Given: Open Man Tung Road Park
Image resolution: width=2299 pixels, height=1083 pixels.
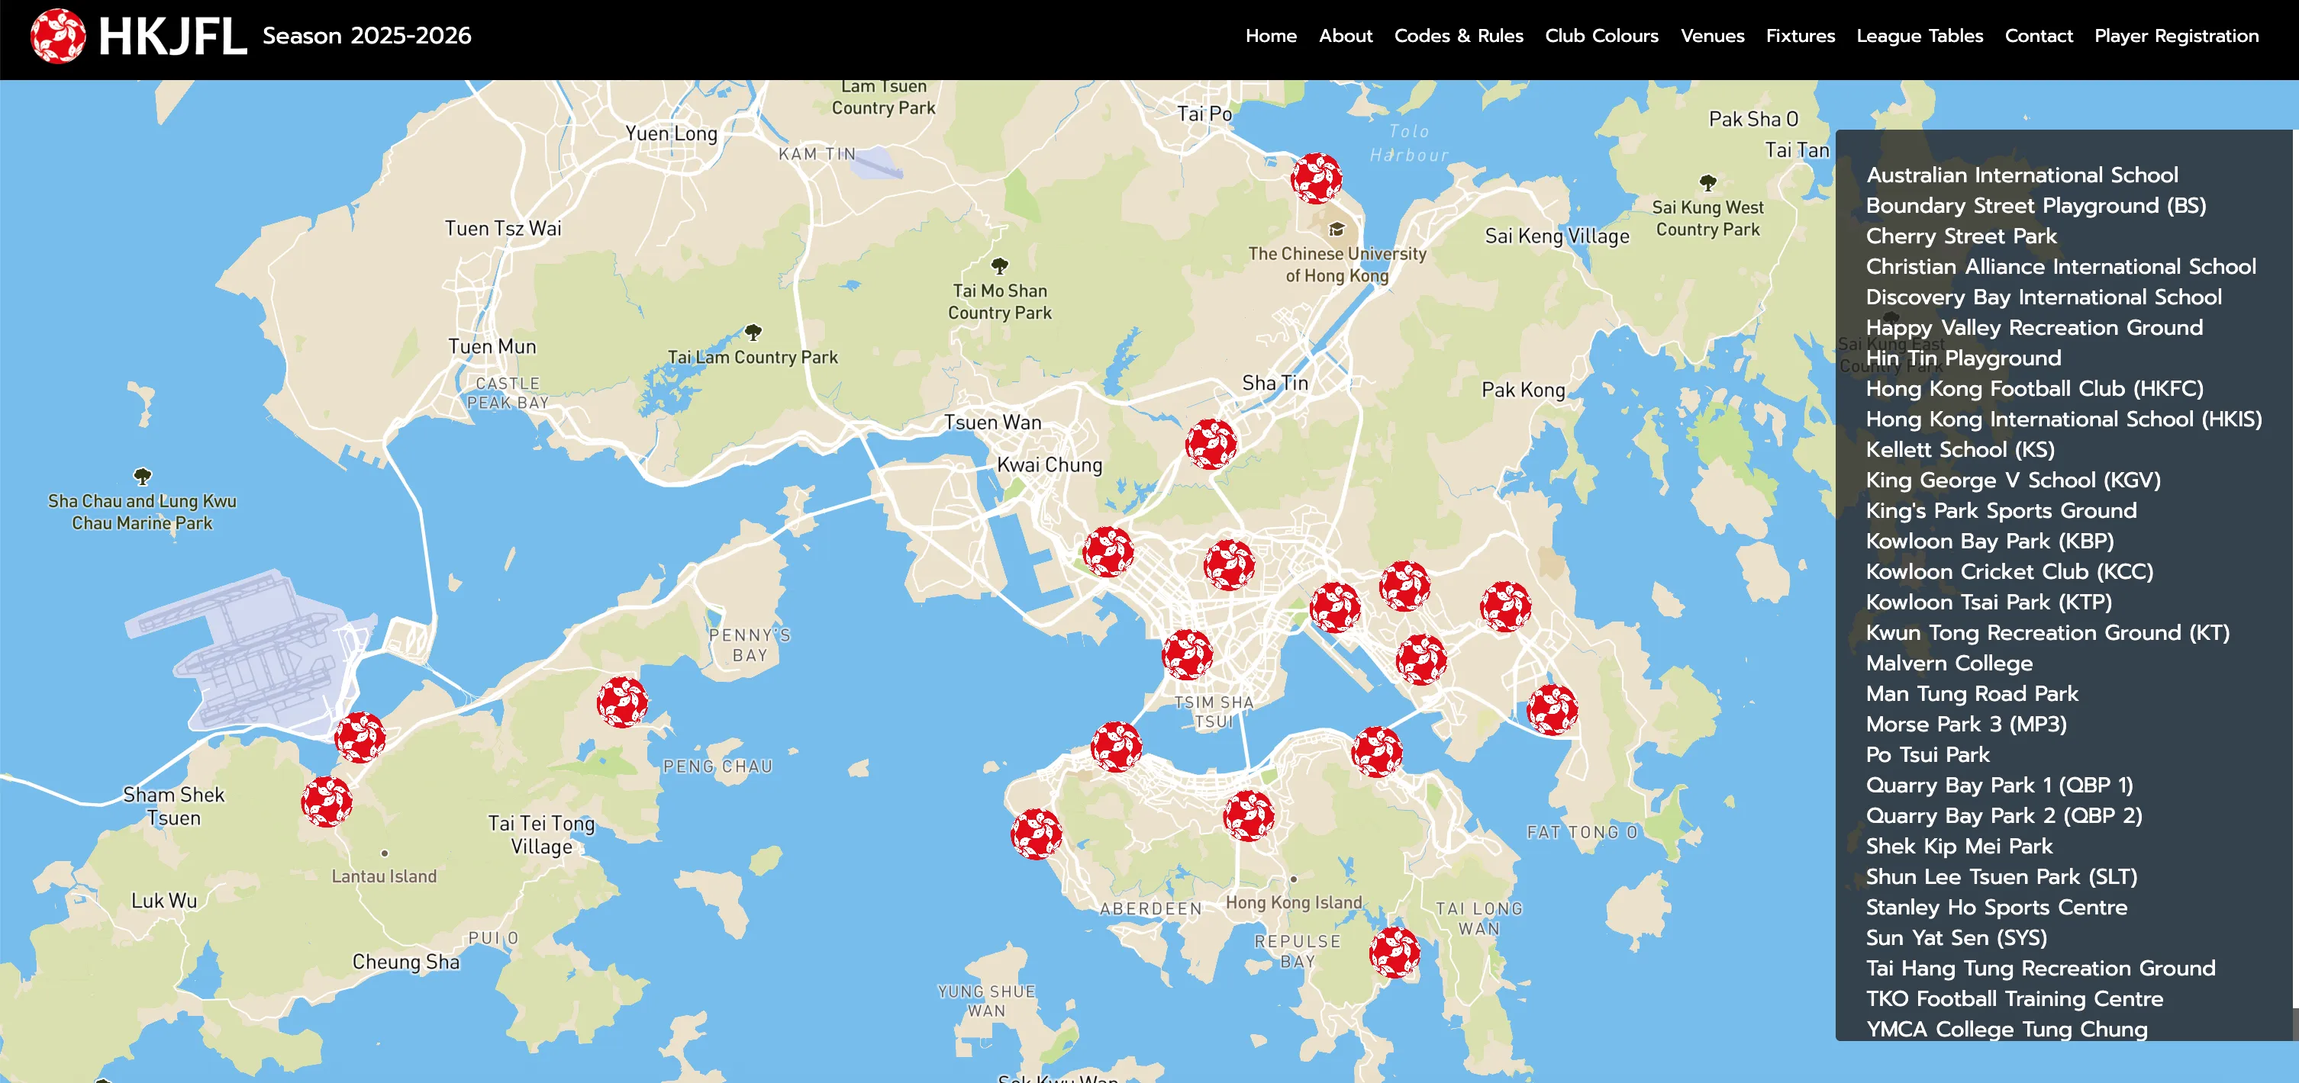Looking at the screenshot, I should click(1972, 693).
